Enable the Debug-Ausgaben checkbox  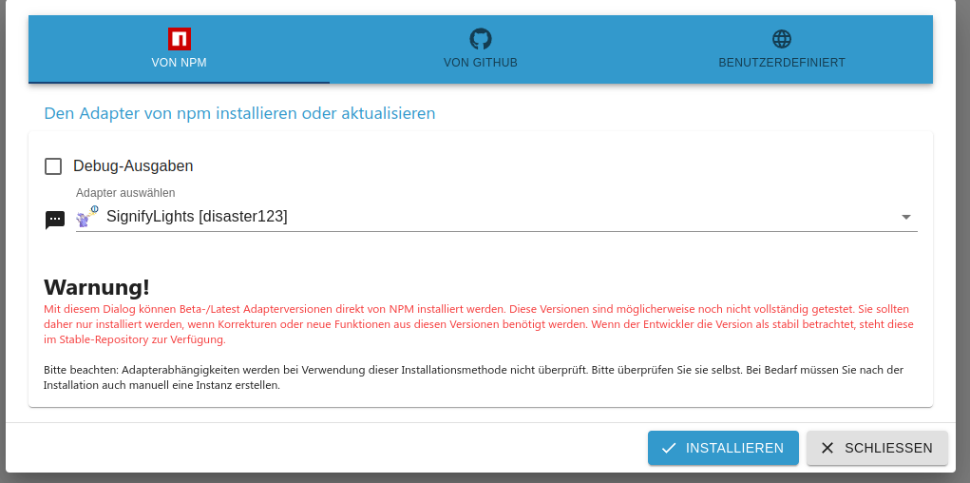[x=53, y=166]
